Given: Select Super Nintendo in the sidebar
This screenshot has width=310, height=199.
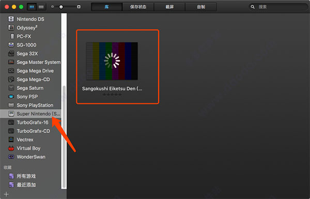Looking at the screenshot, I should point(30,114).
